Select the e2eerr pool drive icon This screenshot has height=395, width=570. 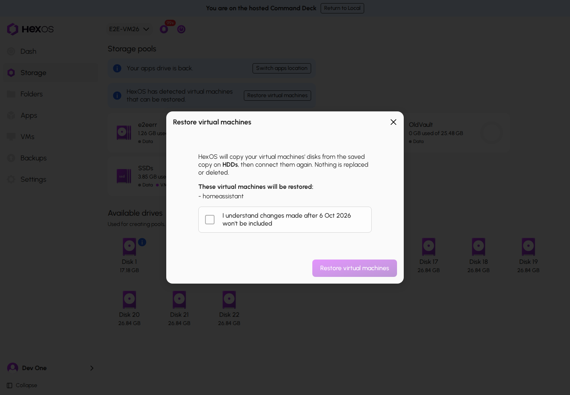(x=124, y=133)
